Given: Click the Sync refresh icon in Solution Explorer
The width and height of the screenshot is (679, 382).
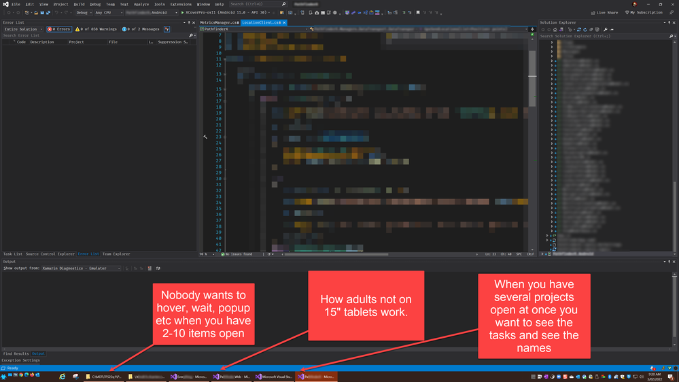Looking at the screenshot, I should tap(579, 29).
